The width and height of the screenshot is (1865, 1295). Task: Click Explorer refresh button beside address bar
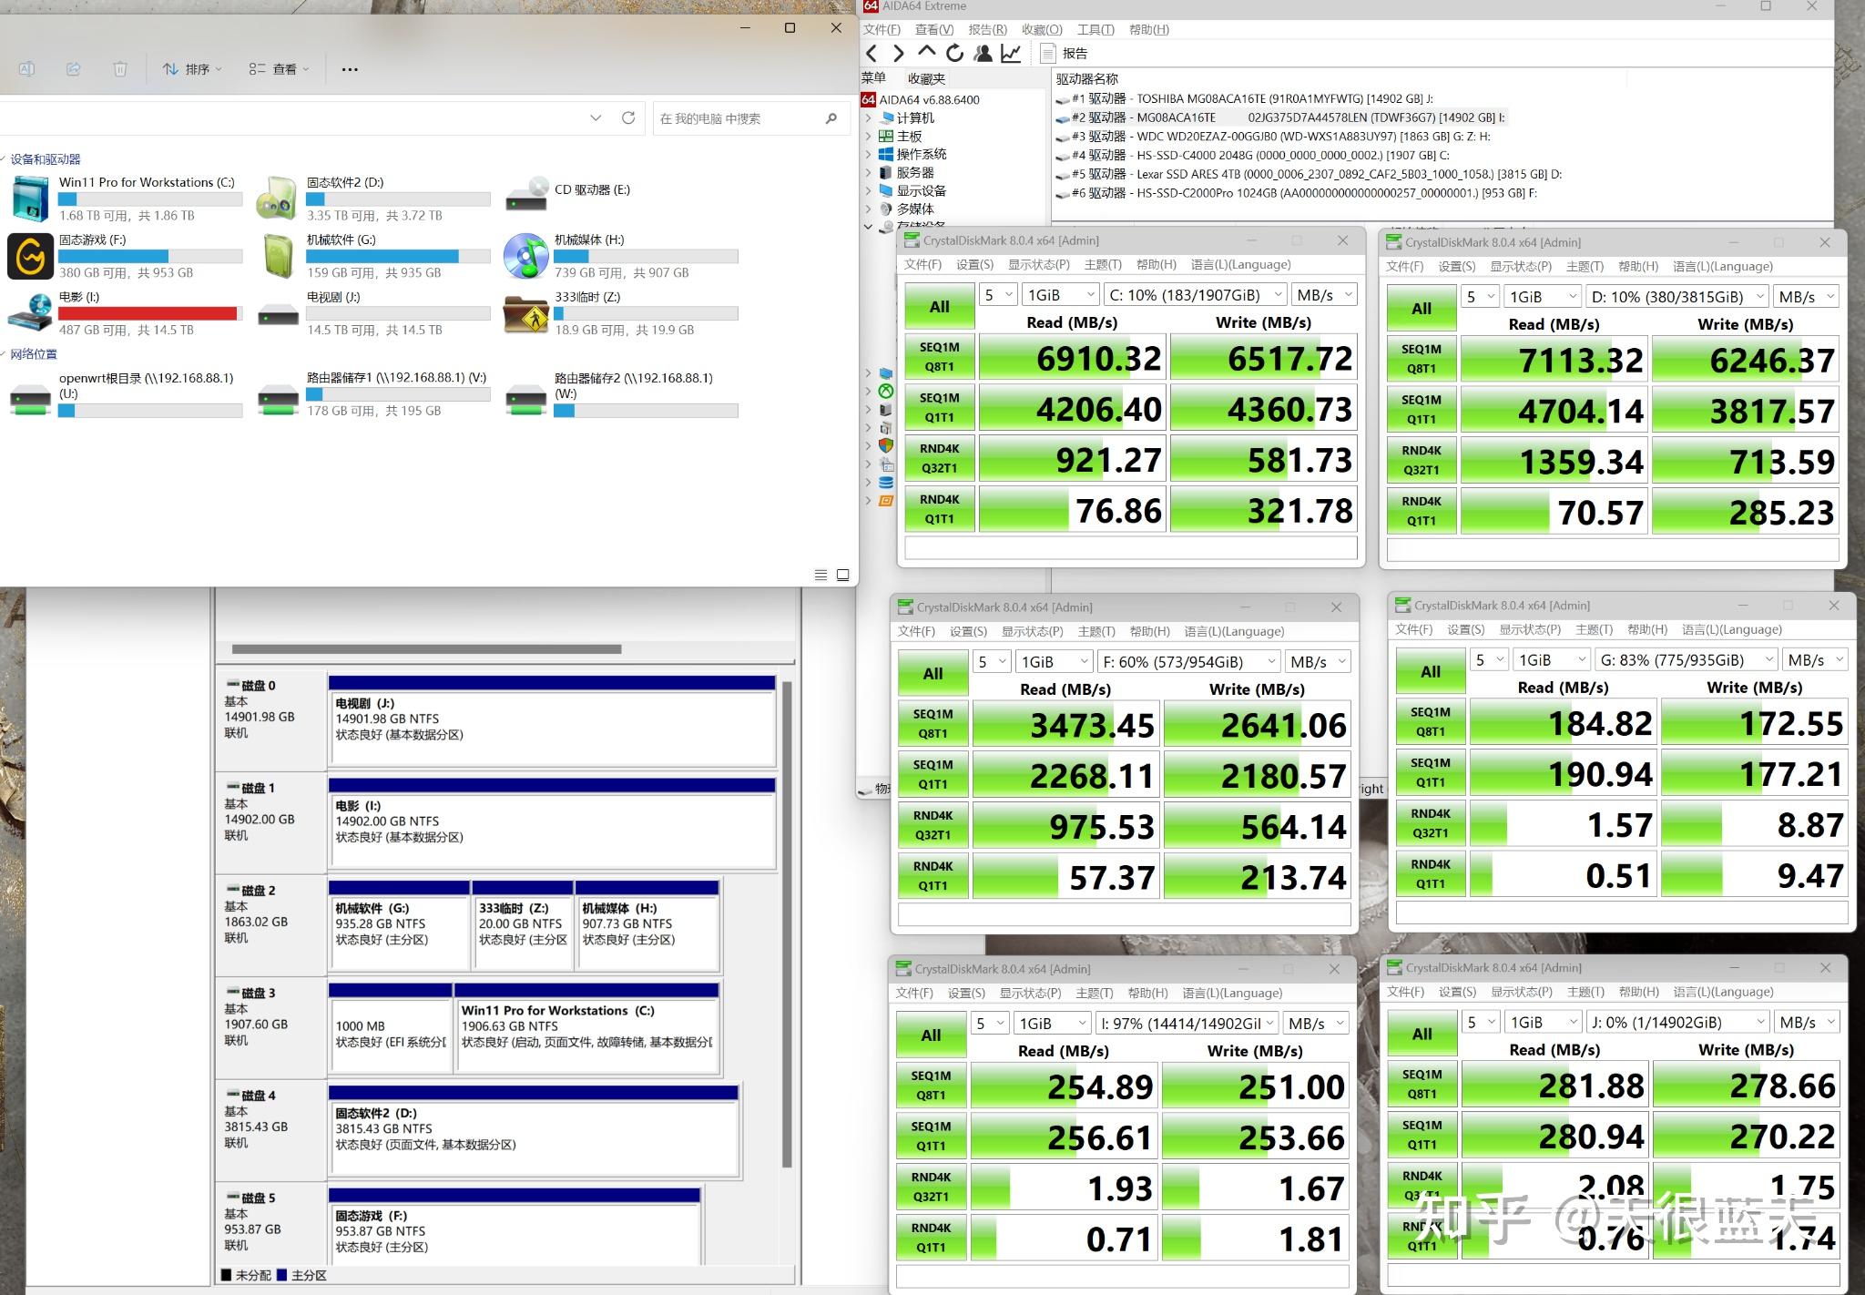pos(628,118)
